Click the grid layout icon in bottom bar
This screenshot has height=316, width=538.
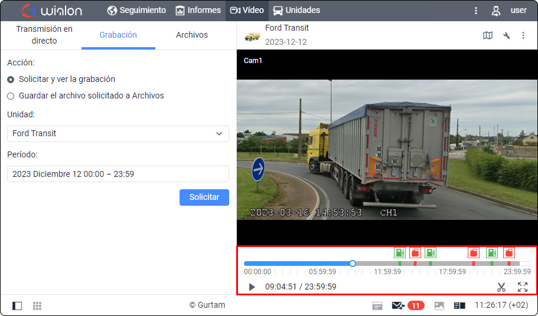pyautogui.click(x=37, y=305)
